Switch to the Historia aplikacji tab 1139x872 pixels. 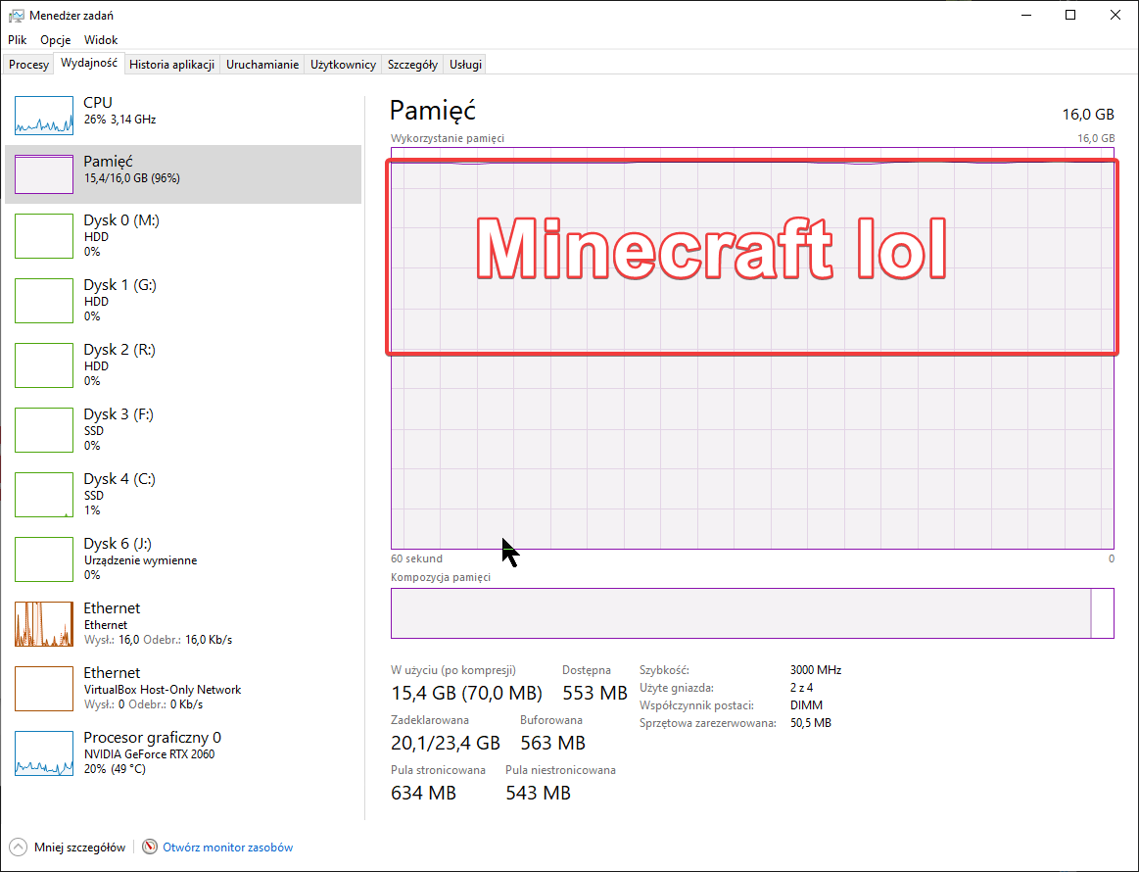pyautogui.click(x=171, y=65)
